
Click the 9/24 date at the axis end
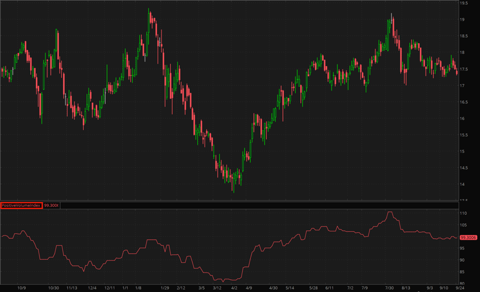coord(460,288)
